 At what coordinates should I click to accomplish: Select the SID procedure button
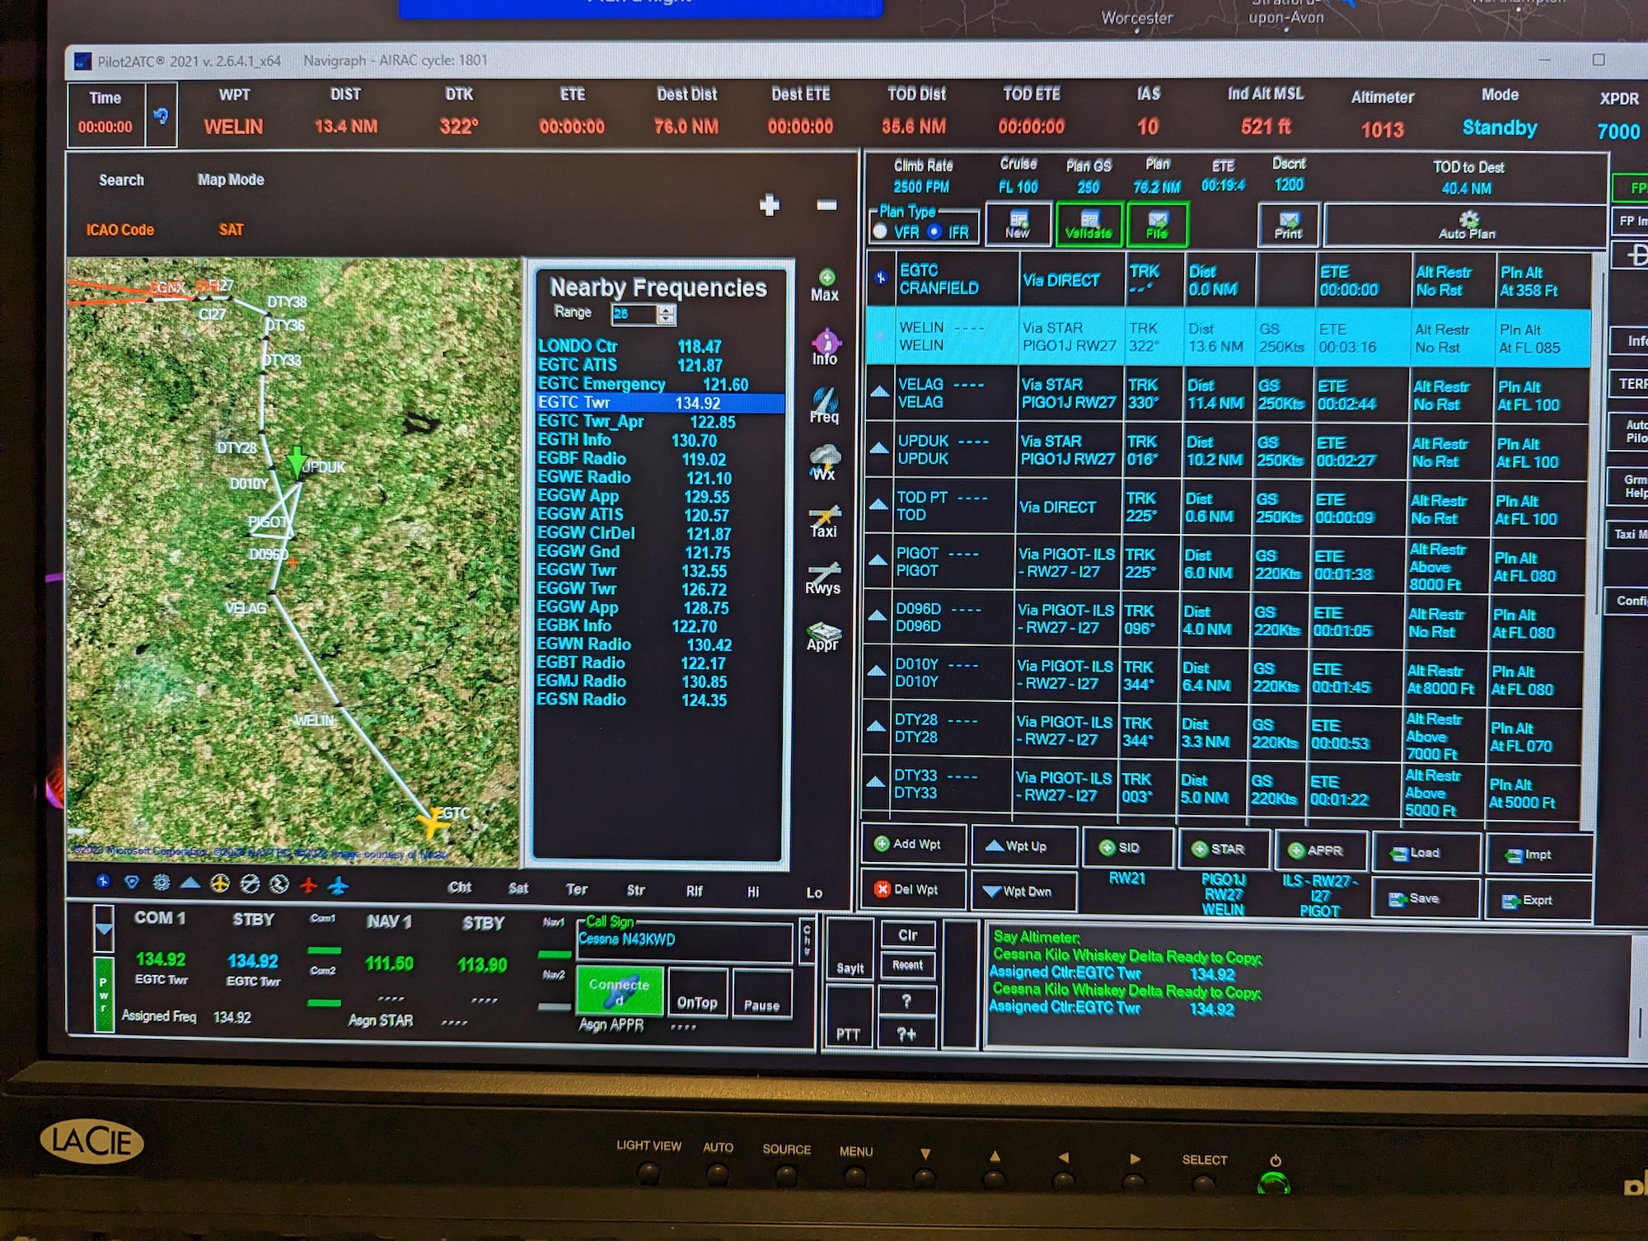1127,848
